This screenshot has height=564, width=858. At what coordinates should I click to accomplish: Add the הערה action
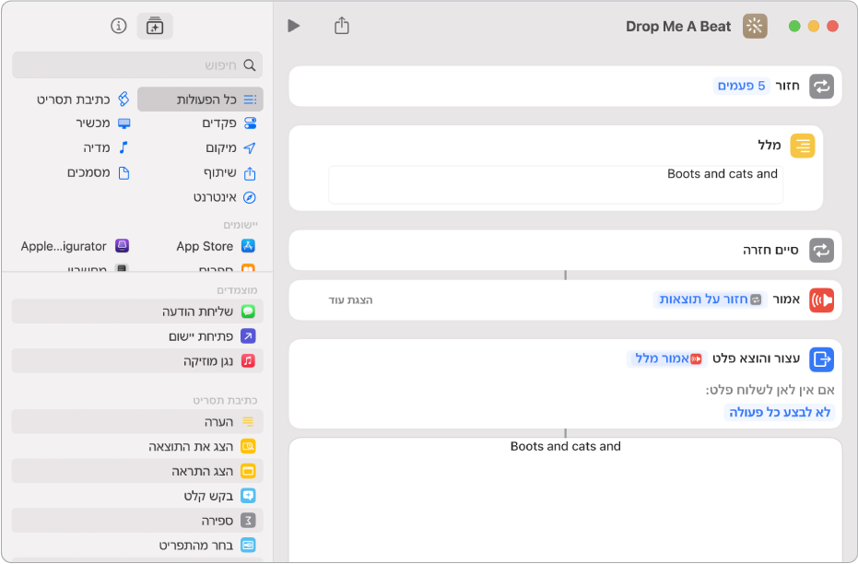pos(137,422)
